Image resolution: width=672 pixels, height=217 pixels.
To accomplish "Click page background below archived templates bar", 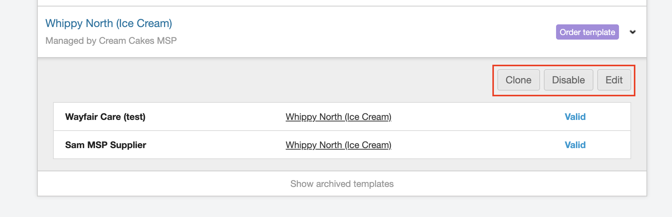I will pyautogui.click(x=342, y=207).
